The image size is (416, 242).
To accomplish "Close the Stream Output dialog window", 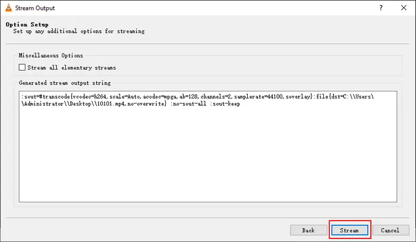I will [x=404, y=8].
